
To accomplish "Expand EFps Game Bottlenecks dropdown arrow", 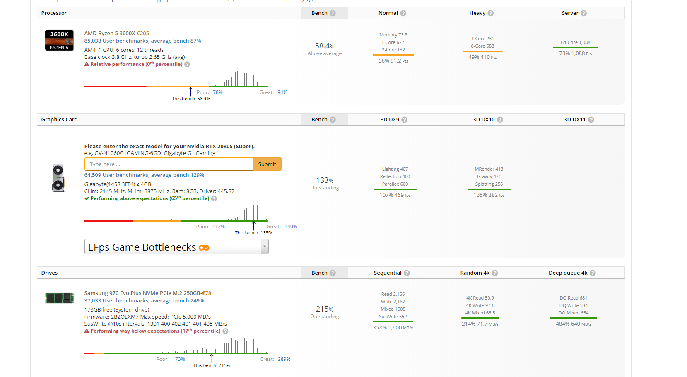I will (265, 247).
